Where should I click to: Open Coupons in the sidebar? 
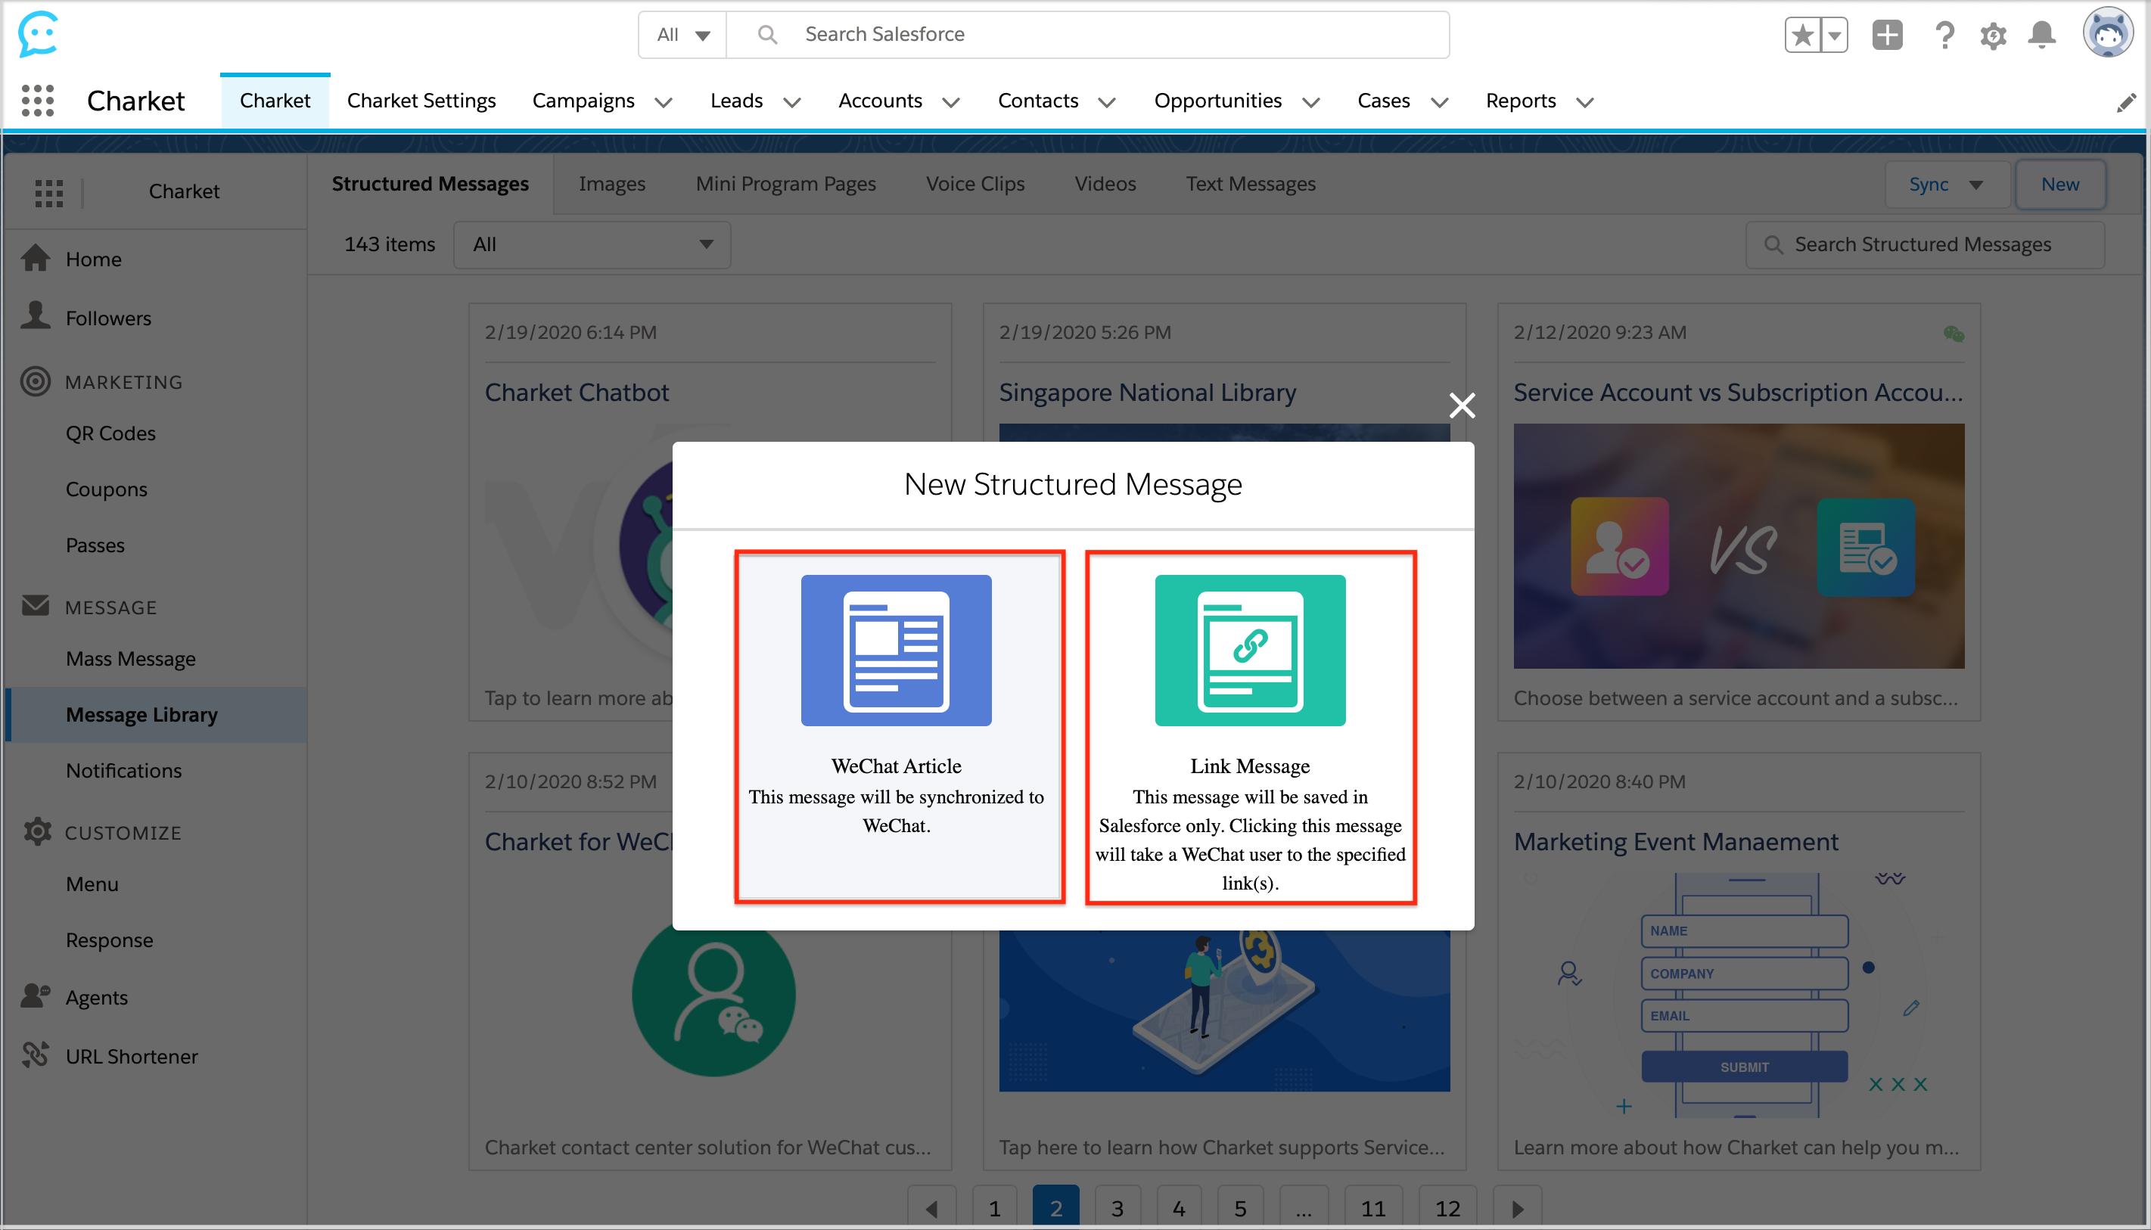coord(107,489)
